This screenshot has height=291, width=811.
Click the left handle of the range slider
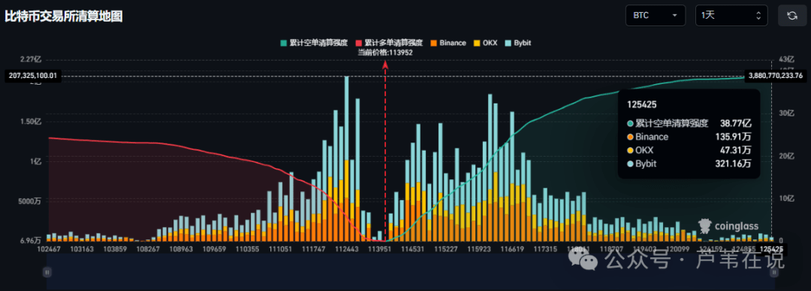pos(47,272)
